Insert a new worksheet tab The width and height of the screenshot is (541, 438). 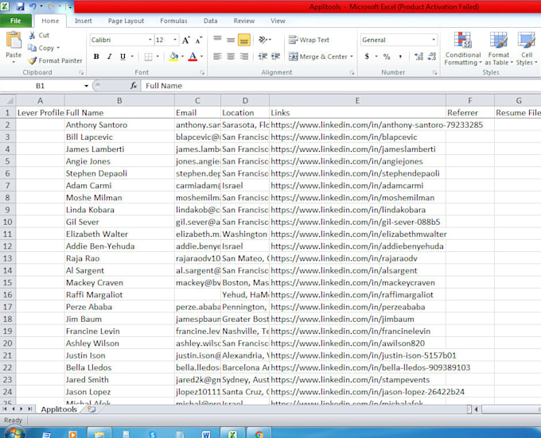[91, 409]
